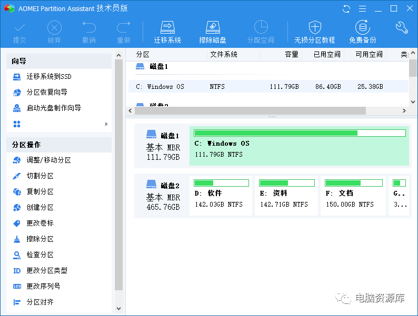The width and height of the screenshot is (418, 316).
Task: Open the wrench tools icon
Action: pyautogui.click(x=402, y=27)
